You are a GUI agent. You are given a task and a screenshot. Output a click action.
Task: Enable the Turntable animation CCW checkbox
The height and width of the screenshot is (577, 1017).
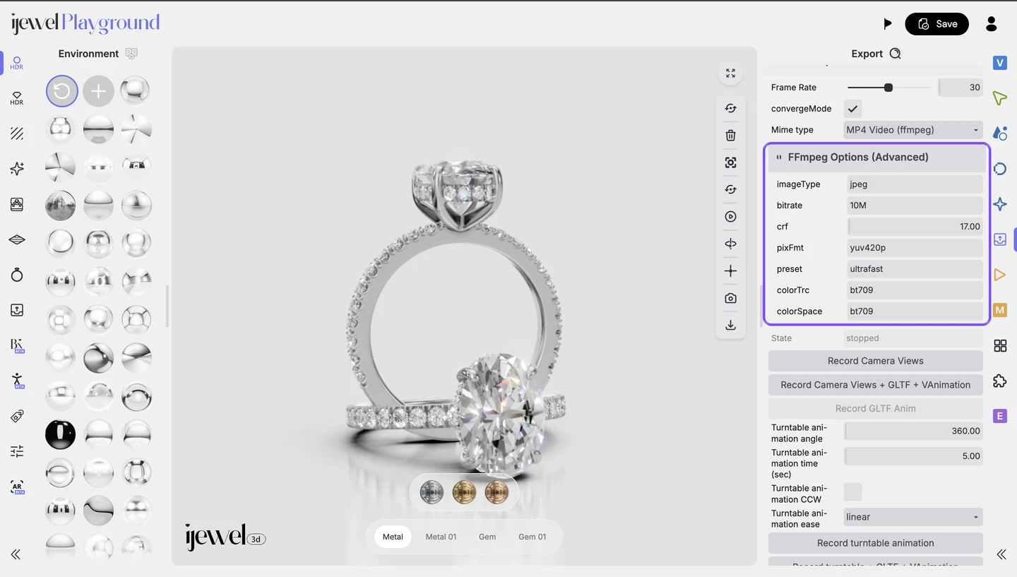(x=852, y=492)
